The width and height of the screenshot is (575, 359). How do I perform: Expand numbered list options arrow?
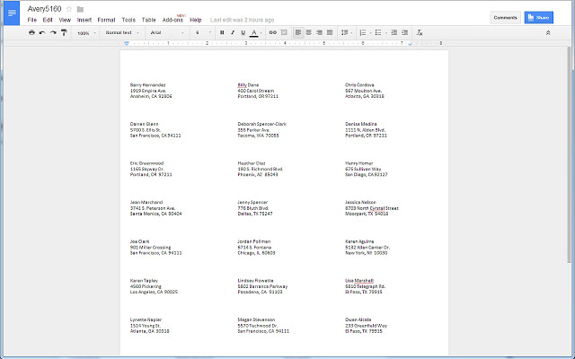point(370,33)
